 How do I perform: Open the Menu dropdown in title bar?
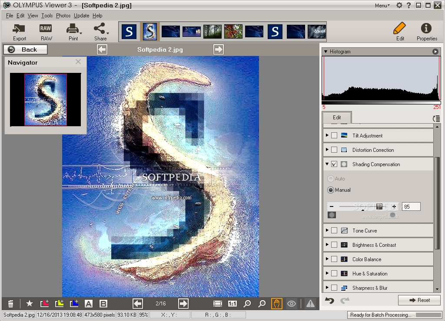(x=382, y=5)
